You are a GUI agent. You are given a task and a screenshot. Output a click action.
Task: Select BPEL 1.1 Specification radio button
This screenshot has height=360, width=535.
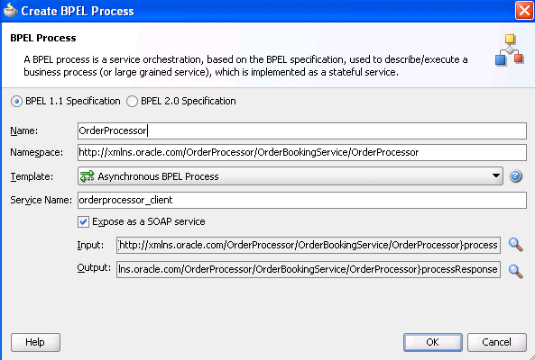[16, 102]
